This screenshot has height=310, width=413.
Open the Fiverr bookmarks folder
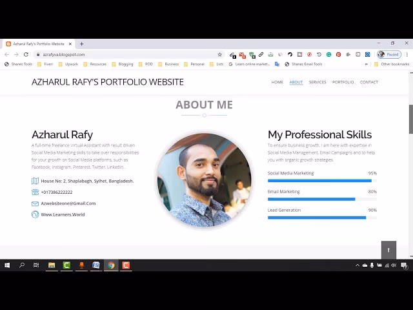coord(47,64)
